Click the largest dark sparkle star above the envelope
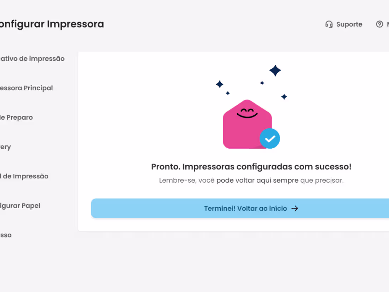Screen dimensions: 389x292 coord(275,70)
